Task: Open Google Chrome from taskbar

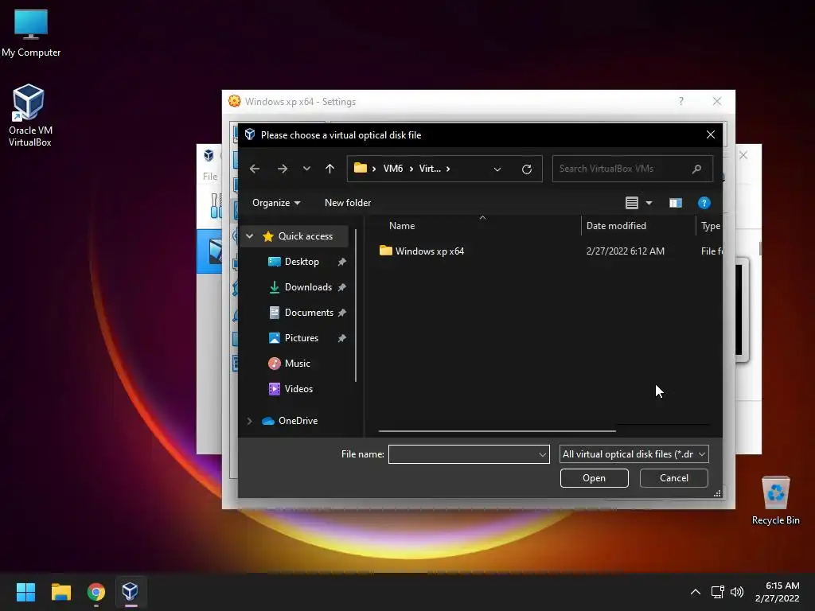Action: pyautogui.click(x=96, y=592)
